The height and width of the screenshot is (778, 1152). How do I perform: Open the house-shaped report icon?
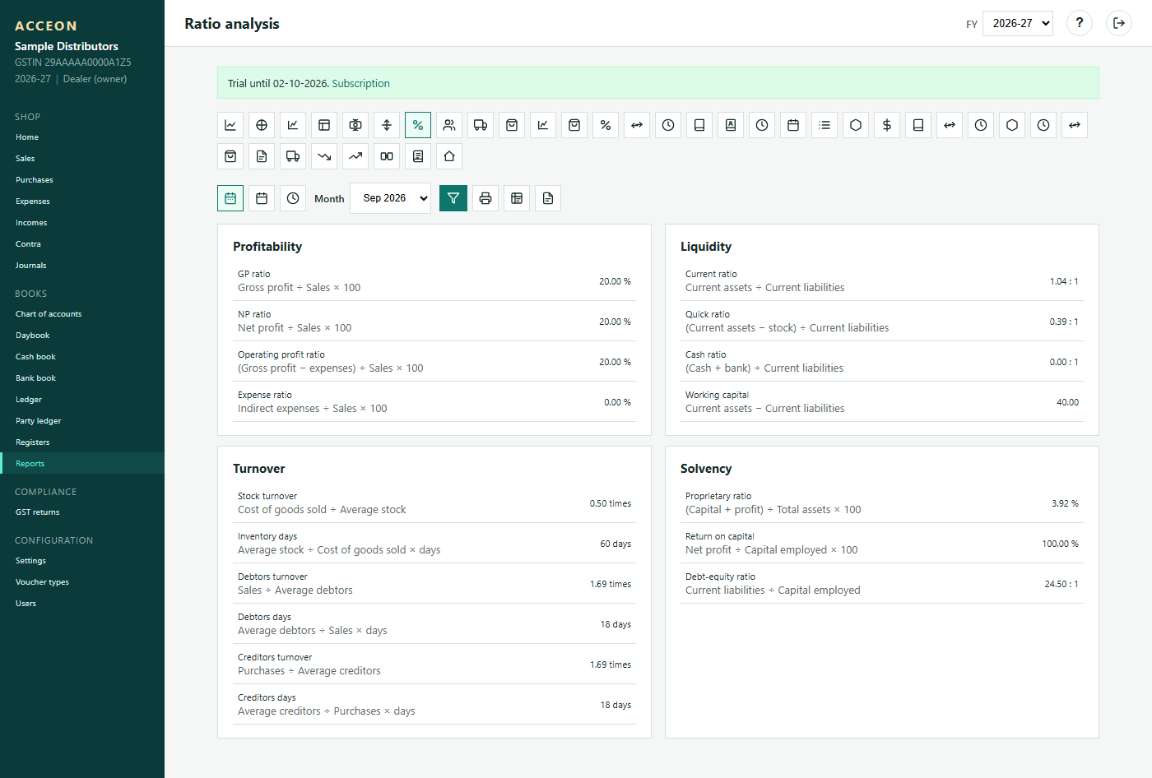click(449, 156)
